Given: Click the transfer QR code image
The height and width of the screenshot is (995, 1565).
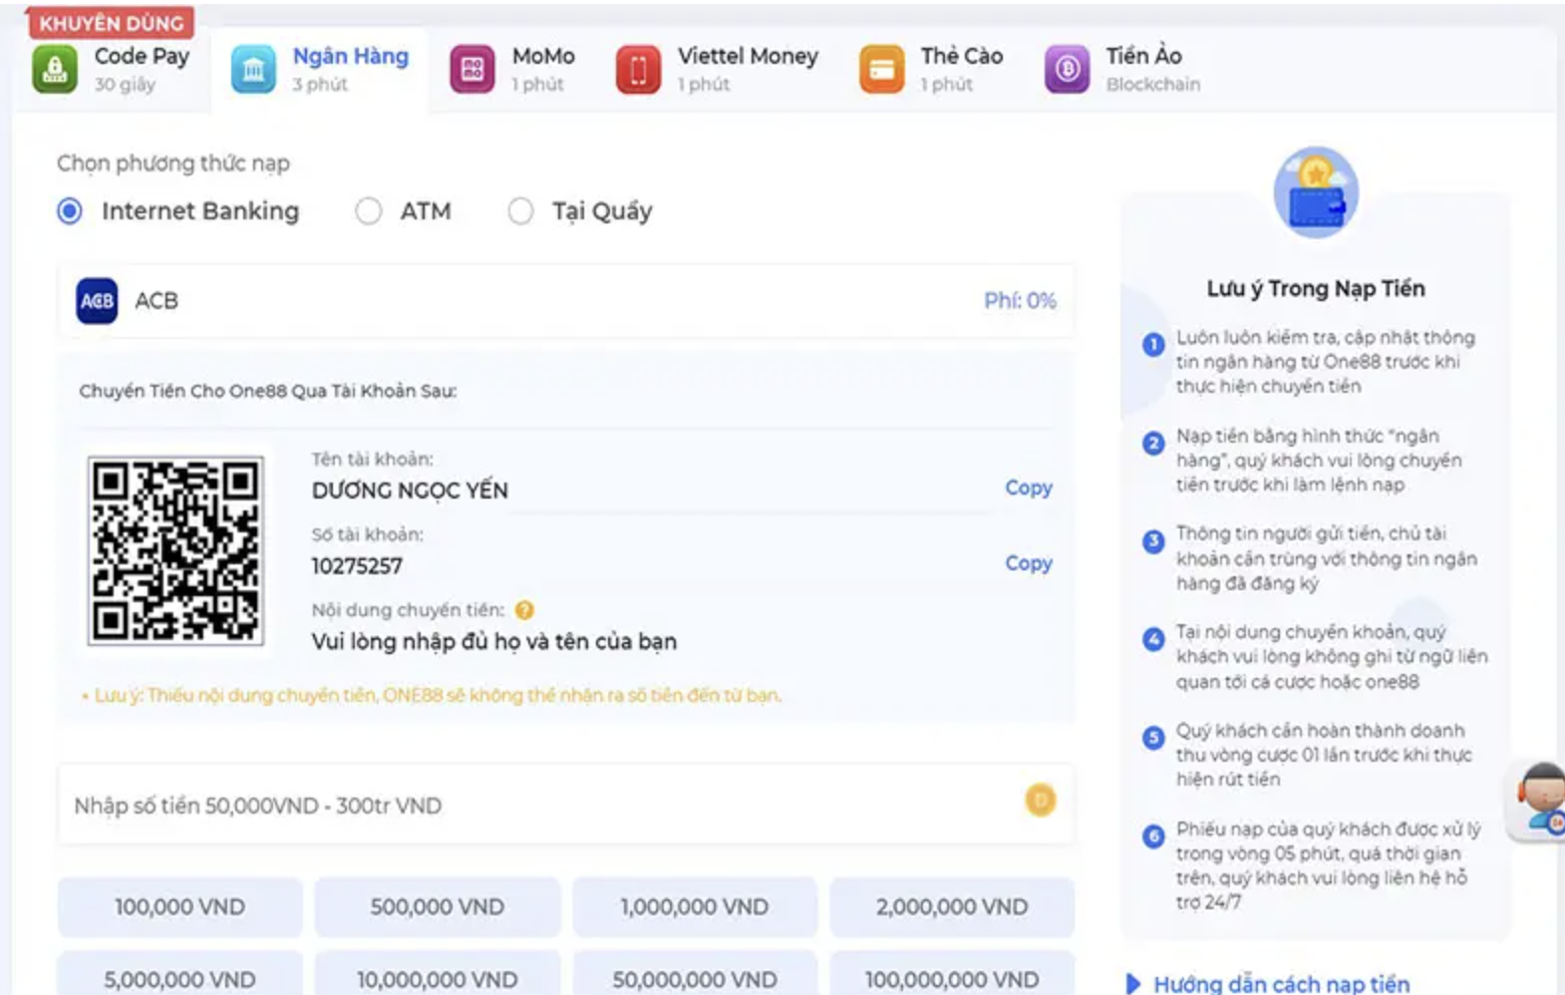Looking at the screenshot, I should [175, 551].
